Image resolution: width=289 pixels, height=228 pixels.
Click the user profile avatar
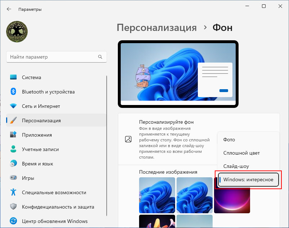tap(17, 32)
